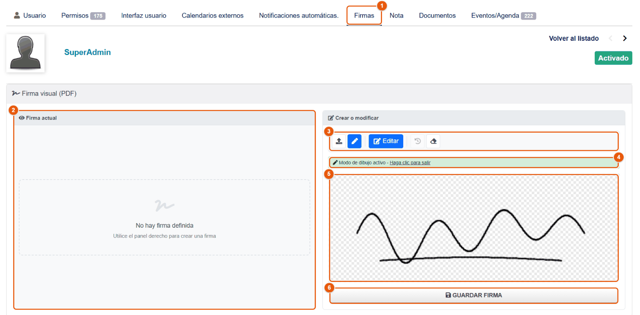Screen dimensions: 640x315
Task: Click the previous record left chevron
Action: [611, 38]
